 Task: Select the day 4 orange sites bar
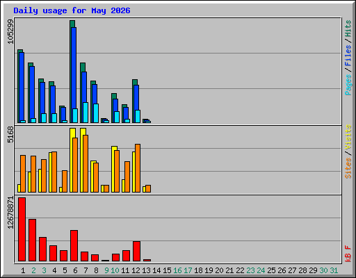[x=54, y=172]
